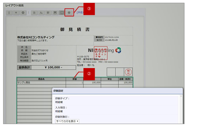Click the 入力項目 label
Image resolution: width=218 pixels, height=127 pixels.
(61, 107)
